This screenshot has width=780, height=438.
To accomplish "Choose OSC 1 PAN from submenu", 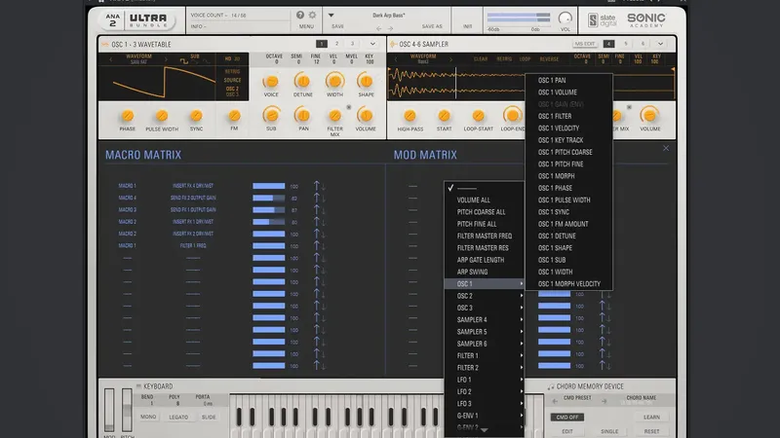I will pyautogui.click(x=568, y=80).
